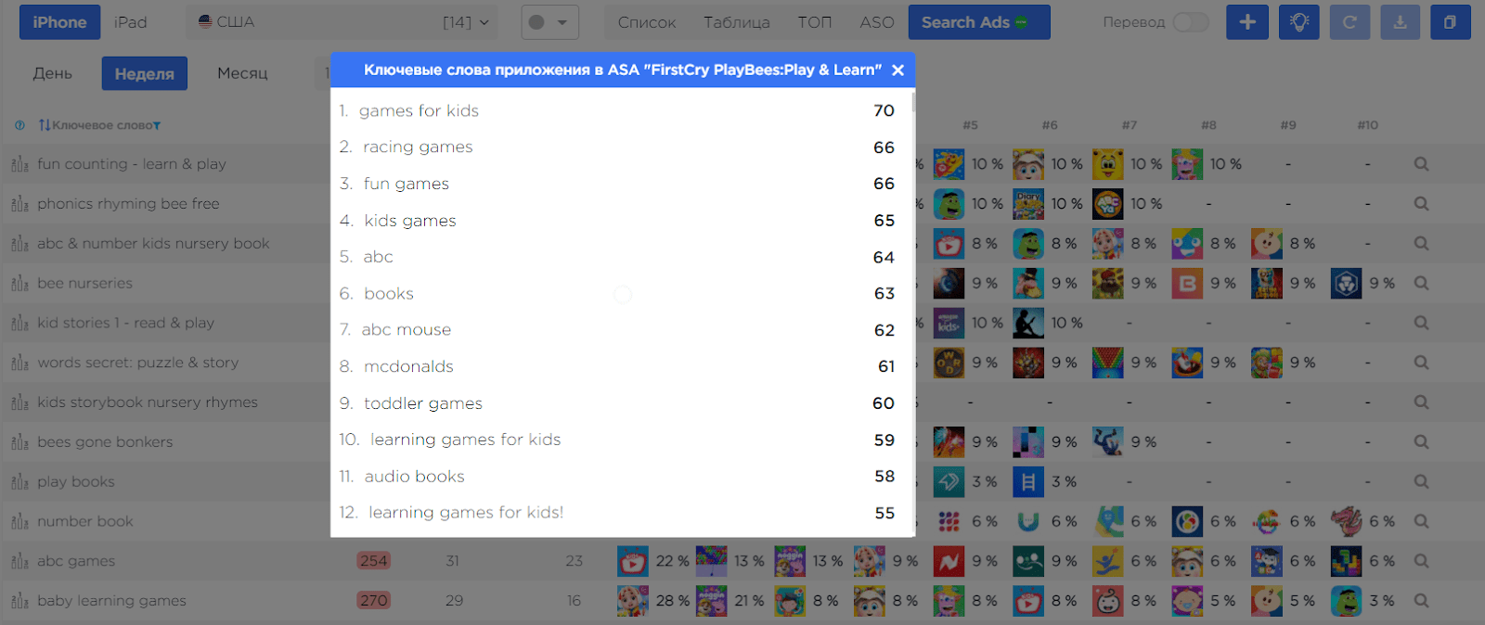This screenshot has height=625, width=1485.
Task: Click keyword 'baby learning games'
Action: (x=111, y=601)
